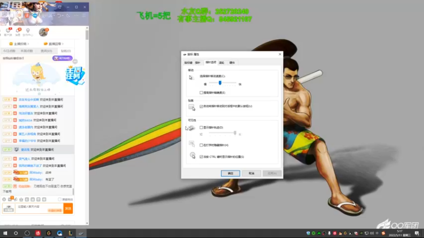The image size is (424, 238).
Task: Confirm with the OK button in dialog
Action: tap(231, 173)
